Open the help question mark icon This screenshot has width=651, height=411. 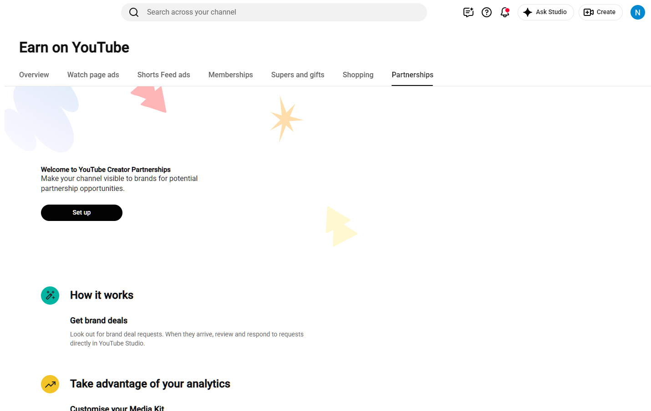click(x=487, y=12)
